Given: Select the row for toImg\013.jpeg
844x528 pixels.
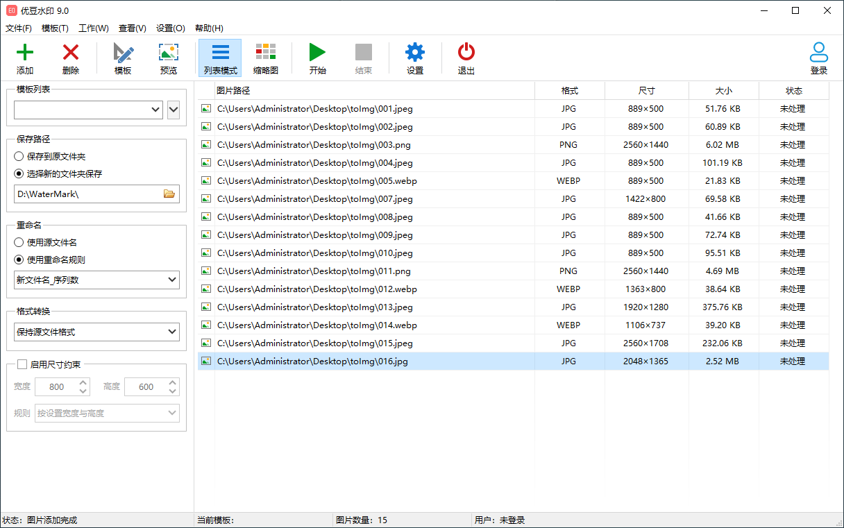Looking at the screenshot, I should (513, 307).
